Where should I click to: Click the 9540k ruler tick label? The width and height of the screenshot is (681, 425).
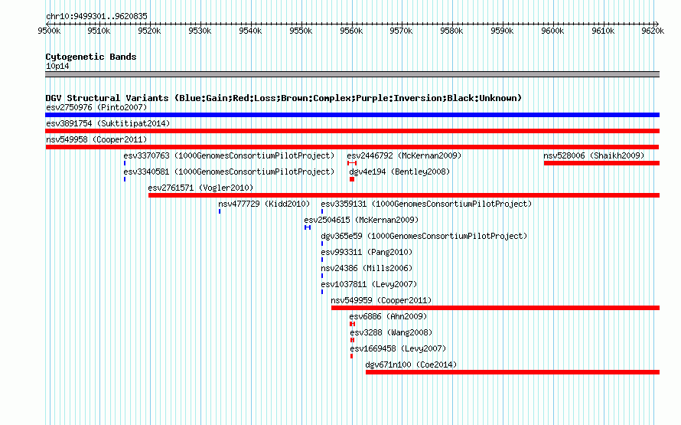[x=250, y=31]
